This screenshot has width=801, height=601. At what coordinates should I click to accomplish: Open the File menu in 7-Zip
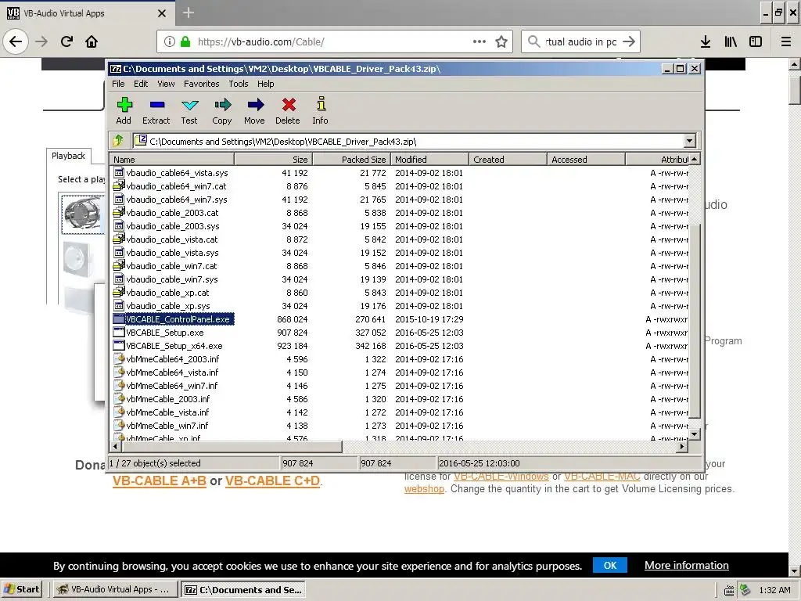(x=118, y=84)
